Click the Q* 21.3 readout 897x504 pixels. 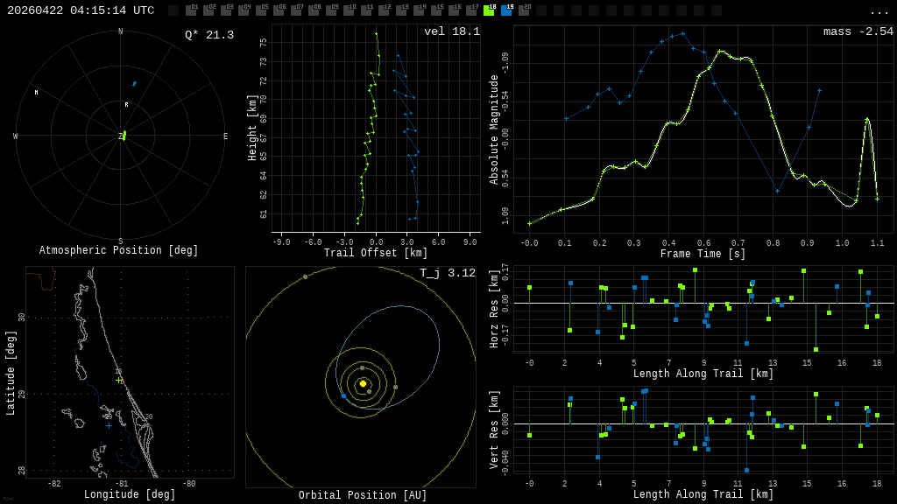point(209,35)
